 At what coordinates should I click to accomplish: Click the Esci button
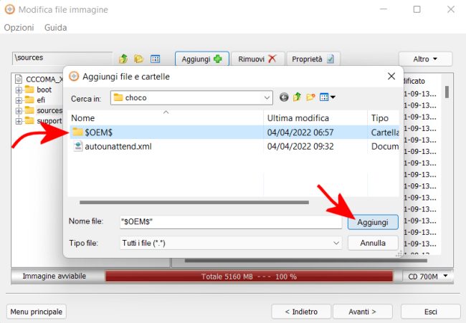pyautogui.click(x=430, y=312)
